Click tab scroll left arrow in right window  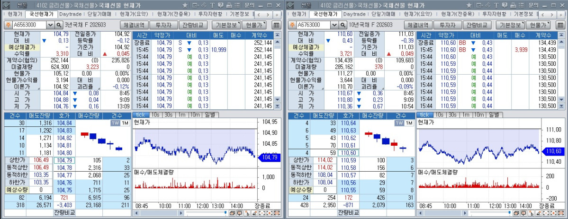pyautogui.click(x=542, y=15)
